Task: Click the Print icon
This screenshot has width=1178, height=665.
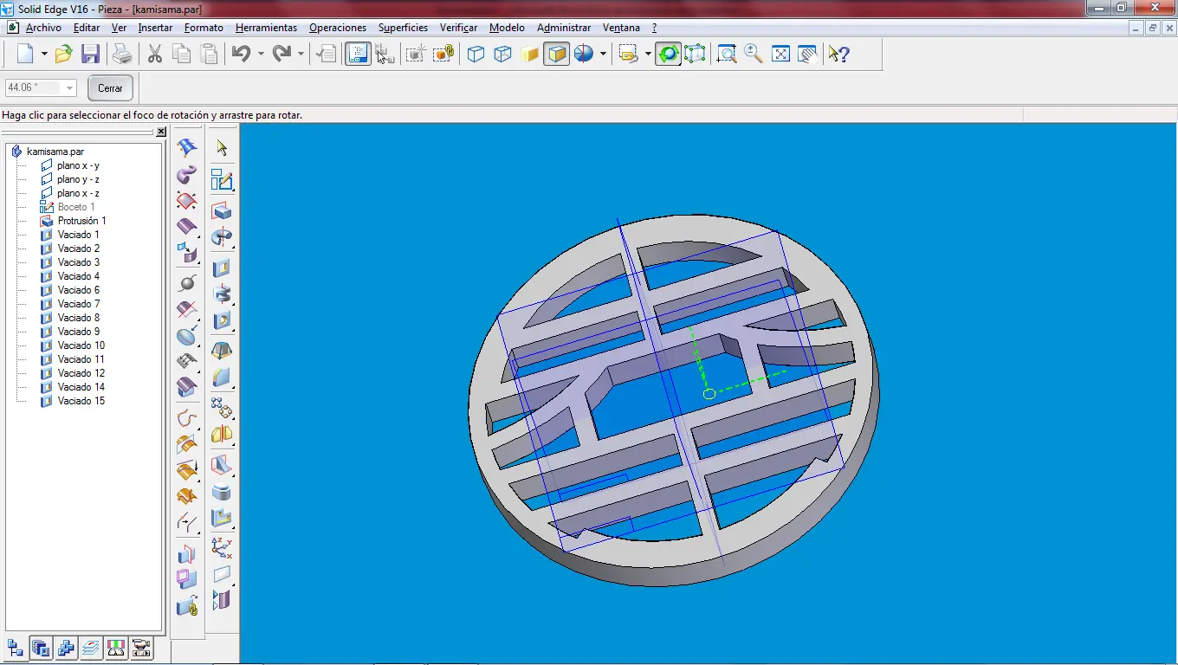Action: pyautogui.click(x=122, y=55)
